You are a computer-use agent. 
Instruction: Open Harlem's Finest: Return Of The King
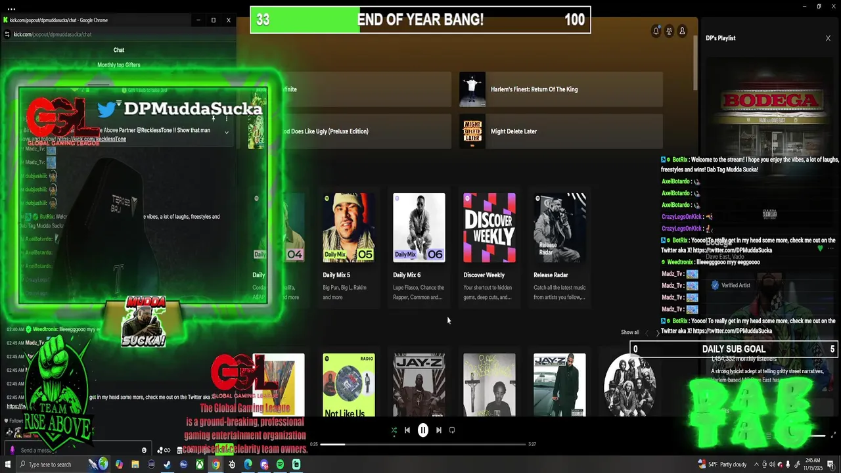pyautogui.click(x=560, y=89)
